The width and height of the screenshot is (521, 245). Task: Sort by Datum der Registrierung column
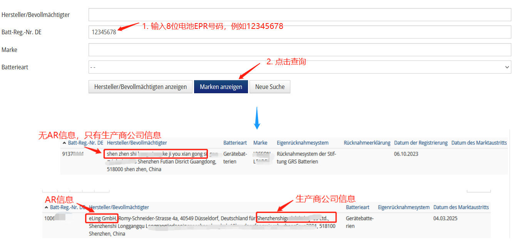[x=420, y=143]
